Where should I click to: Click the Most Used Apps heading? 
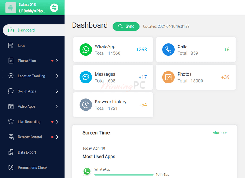click(99, 157)
